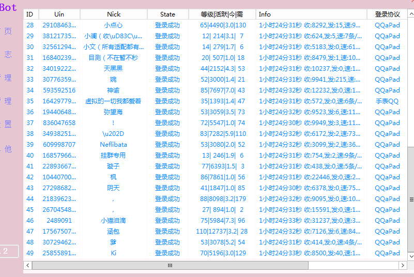Open the sidebar item ending in 志
The height and width of the screenshot is (277, 414).
click(x=8, y=54)
